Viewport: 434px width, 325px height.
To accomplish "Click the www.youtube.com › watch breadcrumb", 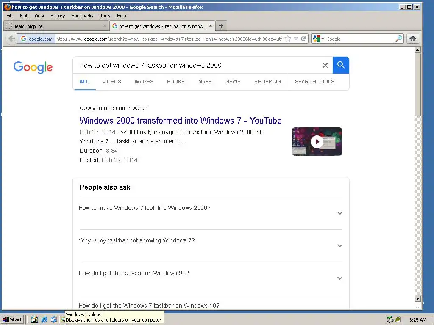I will 113,108.
